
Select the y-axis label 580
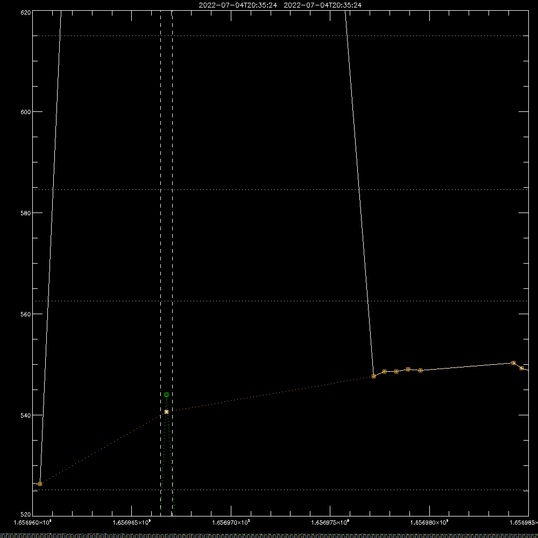click(x=26, y=213)
